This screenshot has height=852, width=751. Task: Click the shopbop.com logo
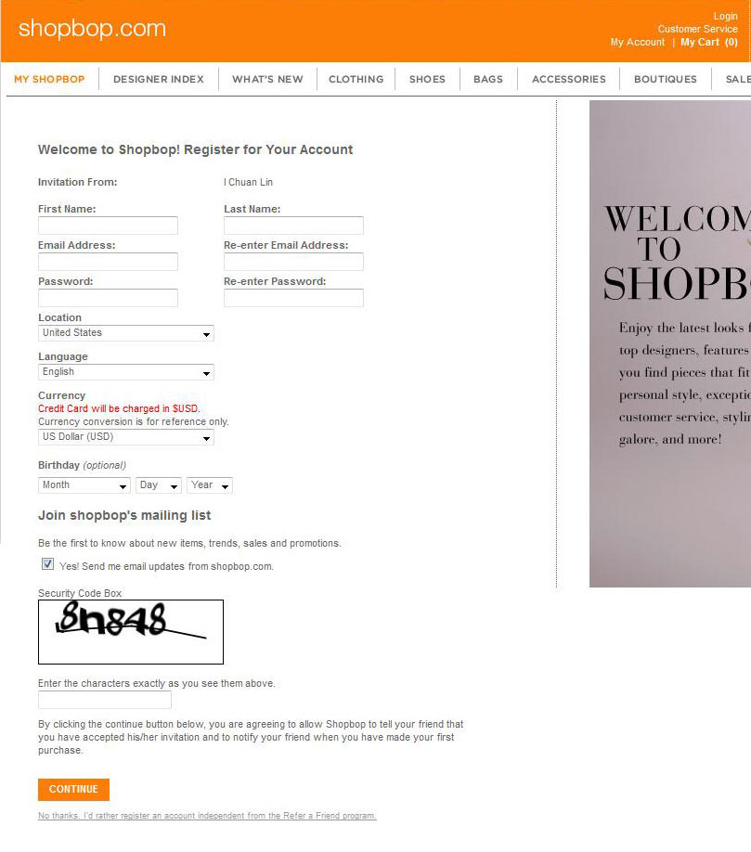(x=92, y=28)
